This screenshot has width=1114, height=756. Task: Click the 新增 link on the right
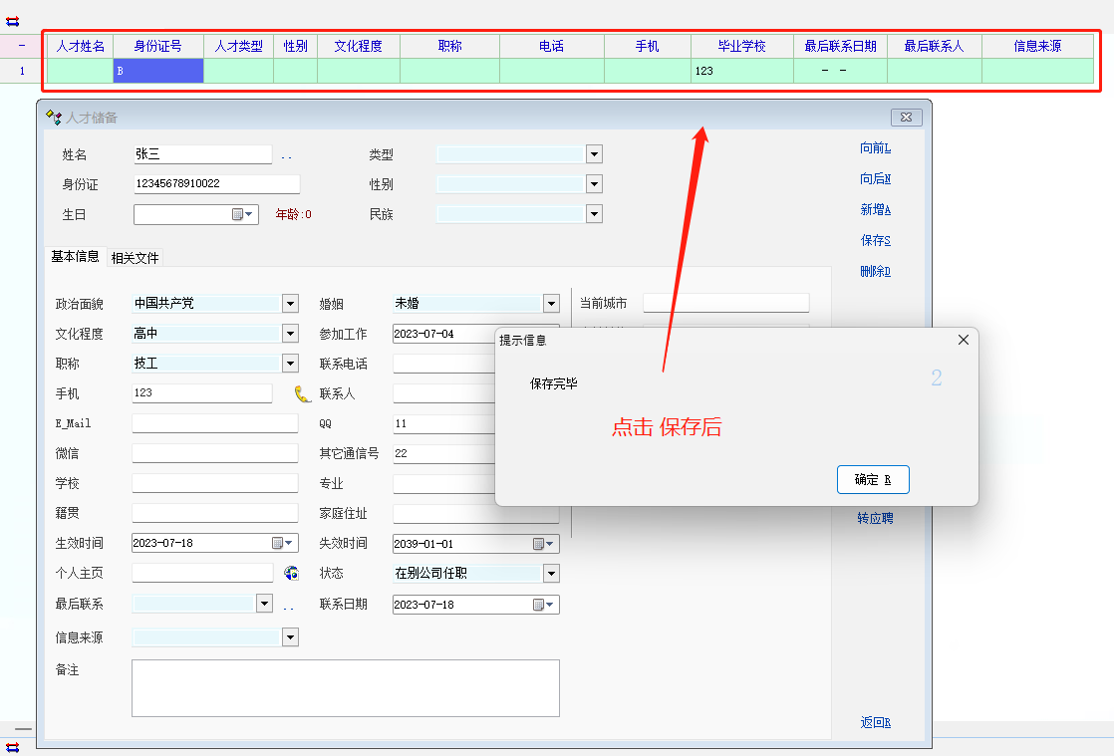(x=875, y=210)
